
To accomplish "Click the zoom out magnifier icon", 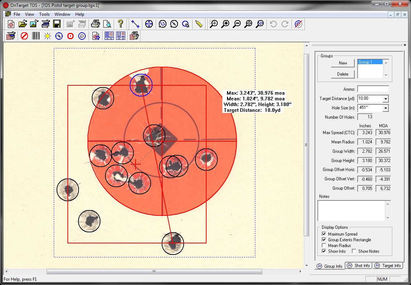I will click(x=237, y=24).
